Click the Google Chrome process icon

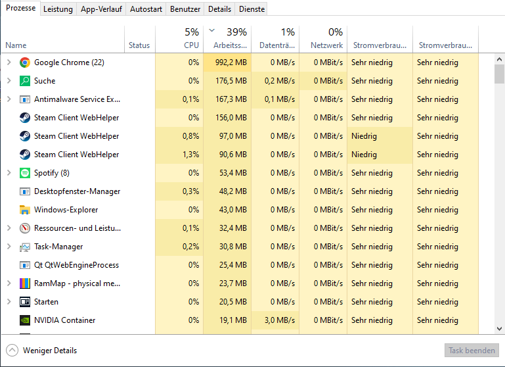click(25, 62)
